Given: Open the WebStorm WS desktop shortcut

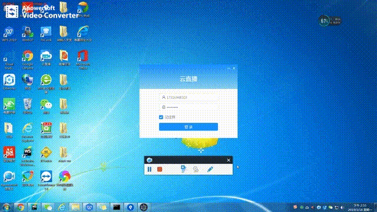Looking at the screenshot, I should click(x=28, y=156).
